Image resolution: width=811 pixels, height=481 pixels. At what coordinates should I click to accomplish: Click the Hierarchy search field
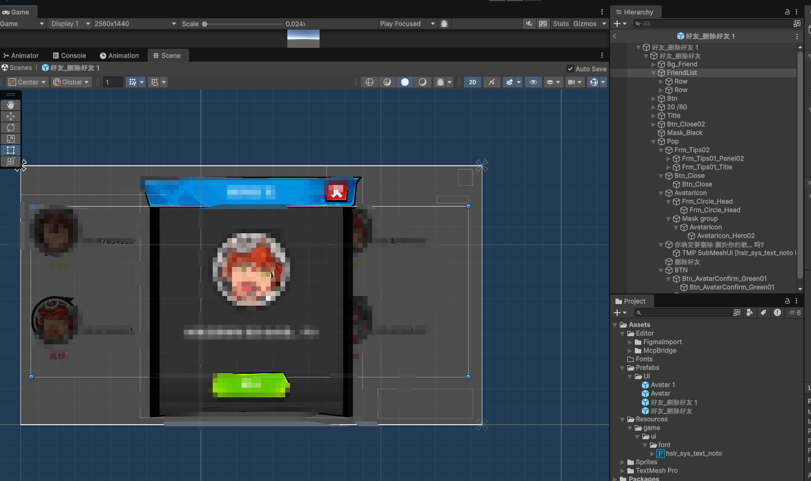coord(714,24)
